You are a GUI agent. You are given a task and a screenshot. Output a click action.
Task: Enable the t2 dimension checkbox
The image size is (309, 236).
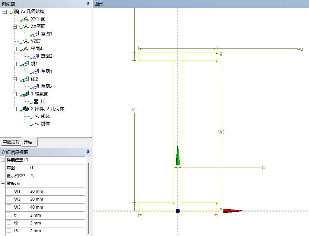click(9, 223)
